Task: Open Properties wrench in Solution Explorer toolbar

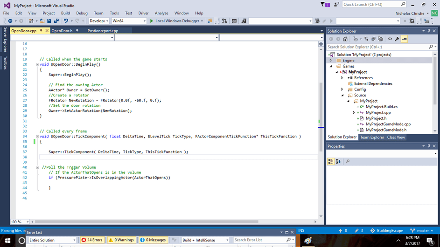Action: [397, 39]
